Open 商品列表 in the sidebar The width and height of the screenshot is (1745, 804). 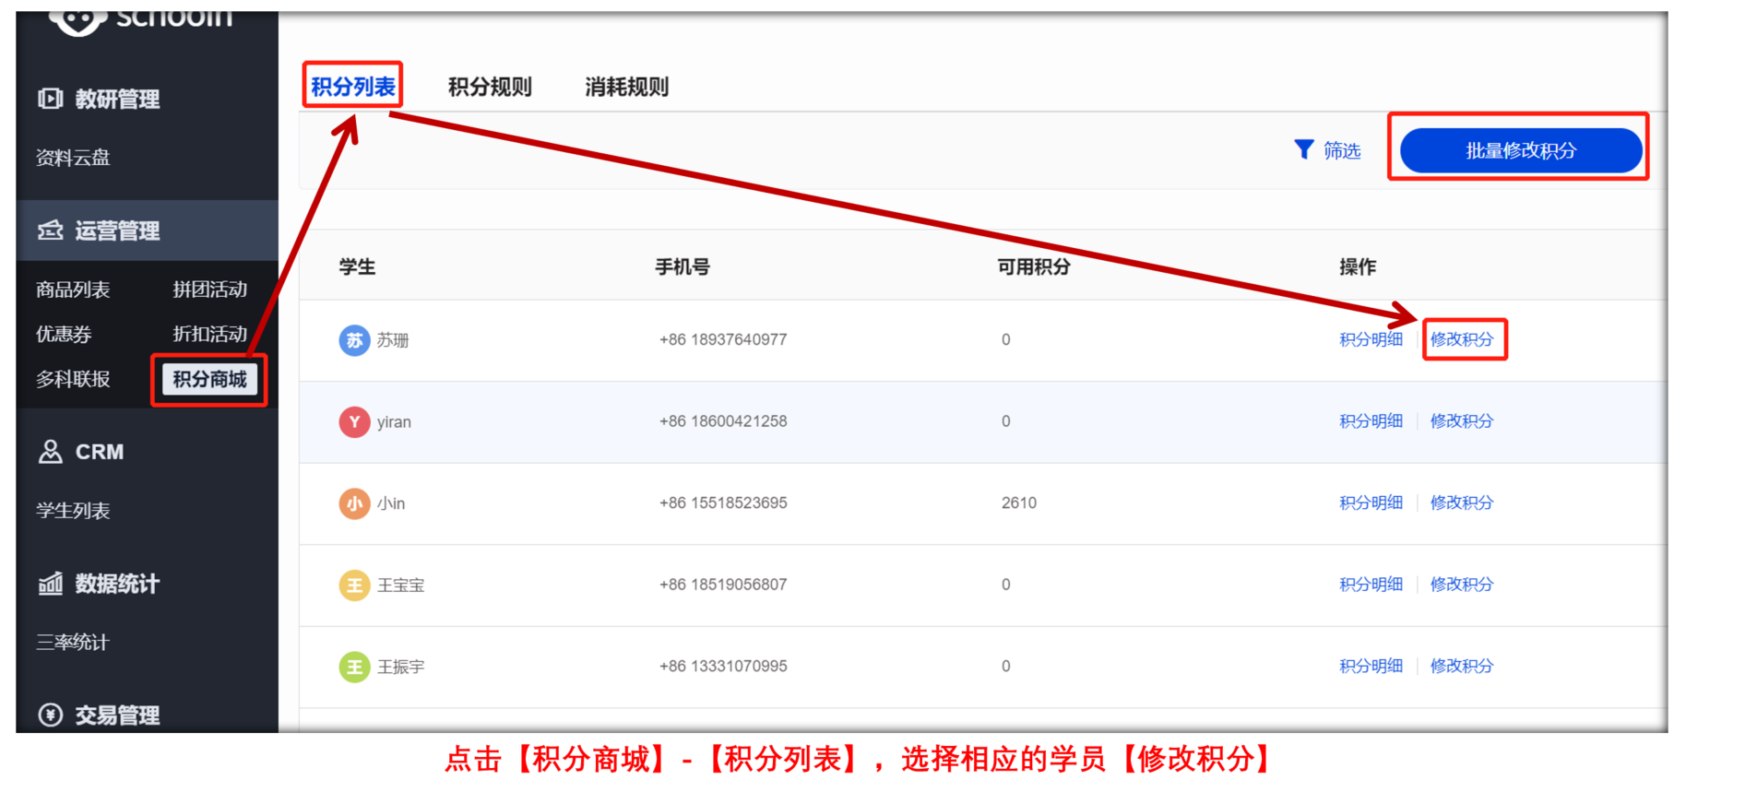tap(73, 290)
